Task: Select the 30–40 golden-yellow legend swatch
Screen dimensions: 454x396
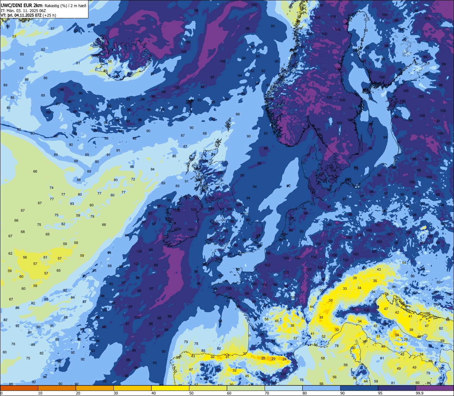Action: pyautogui.click(x=132, y=388)
